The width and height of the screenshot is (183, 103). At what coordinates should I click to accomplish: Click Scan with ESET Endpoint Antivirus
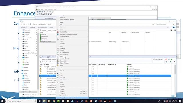click(68, 34)
